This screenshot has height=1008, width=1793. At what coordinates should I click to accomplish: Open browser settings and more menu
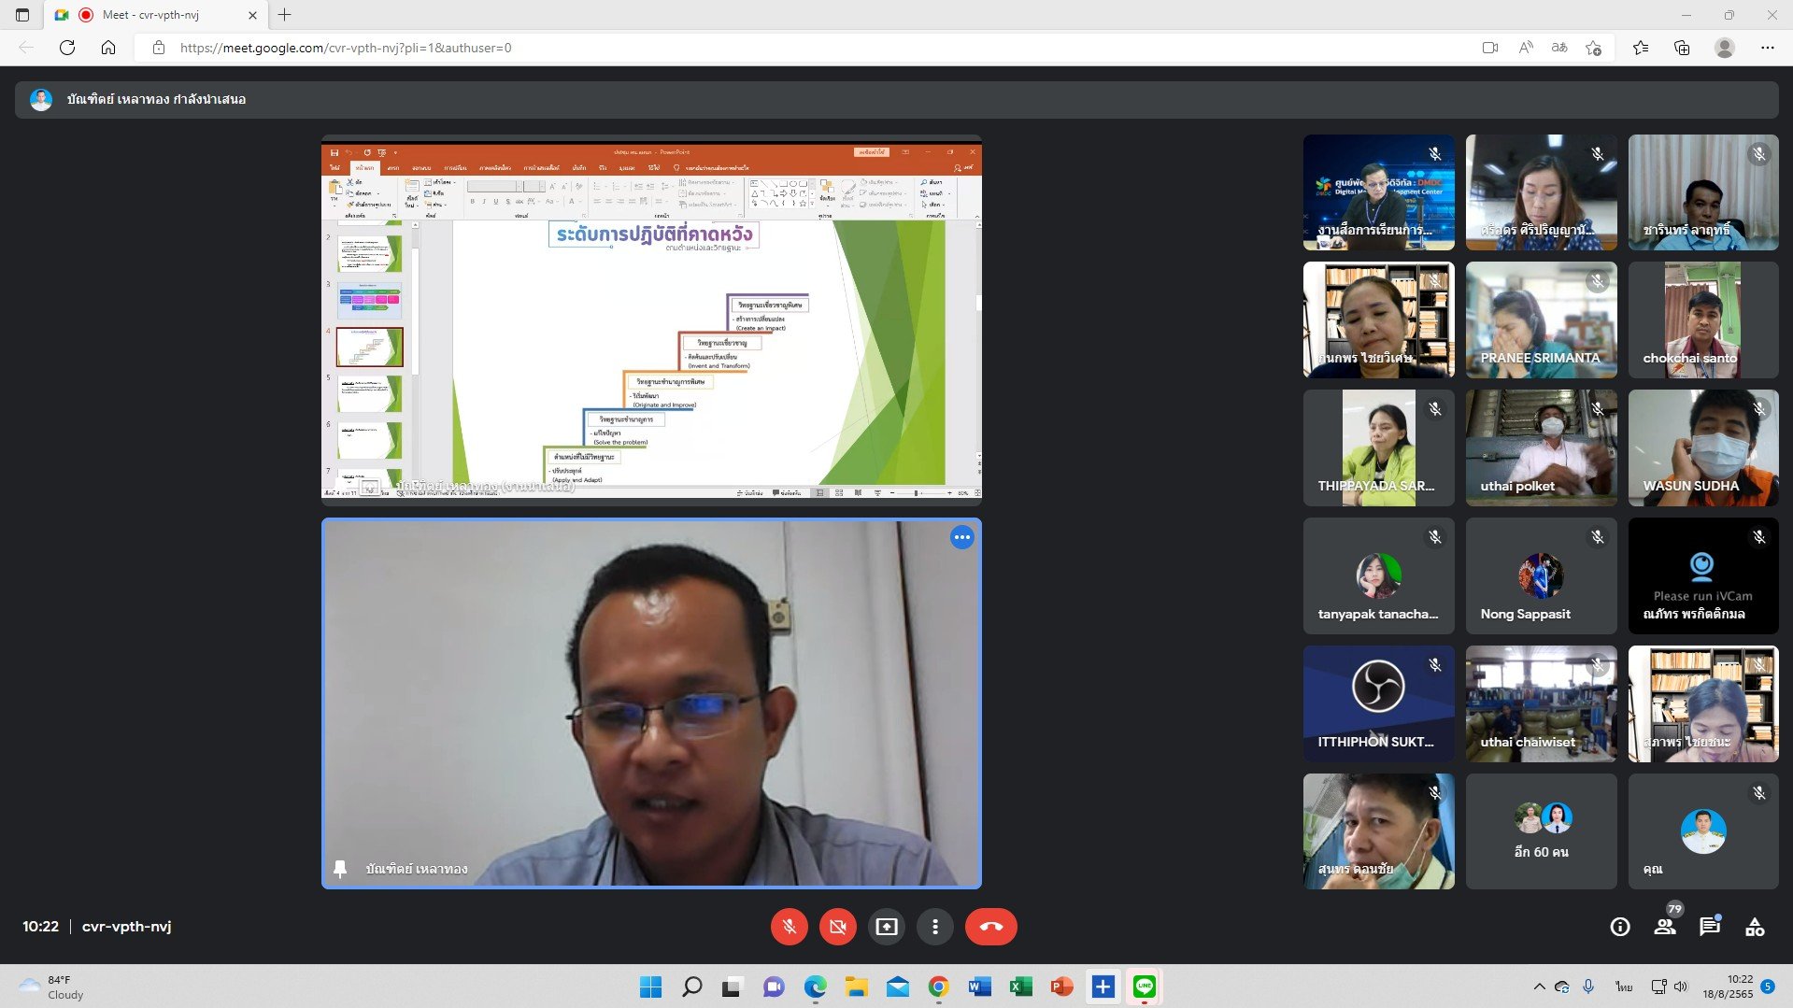pyautogui.click(x=1767, y=48)
